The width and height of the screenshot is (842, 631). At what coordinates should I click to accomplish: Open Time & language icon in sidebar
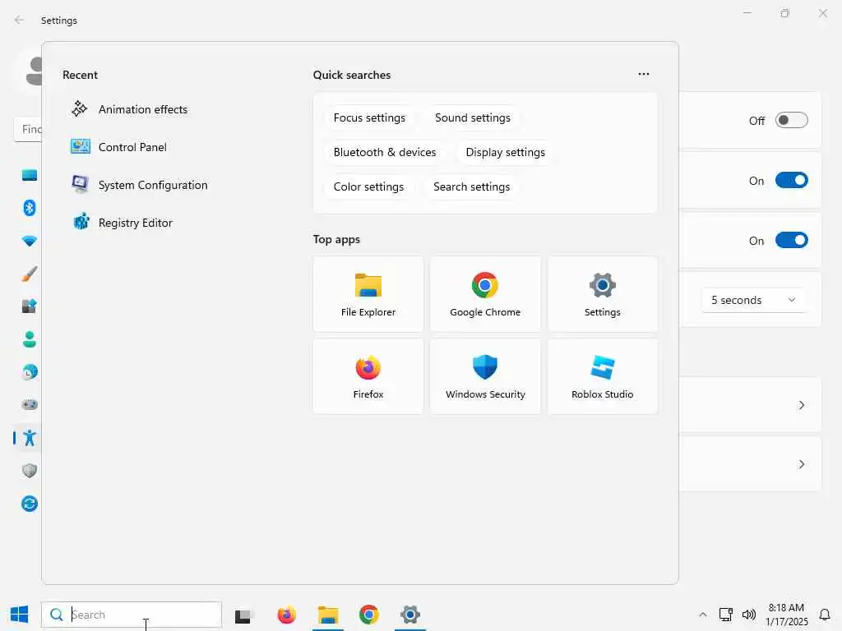(30, 372)
